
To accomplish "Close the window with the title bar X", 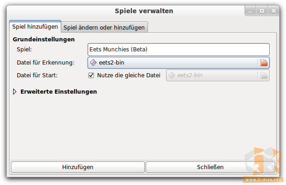I will click(x=273, y=10).
